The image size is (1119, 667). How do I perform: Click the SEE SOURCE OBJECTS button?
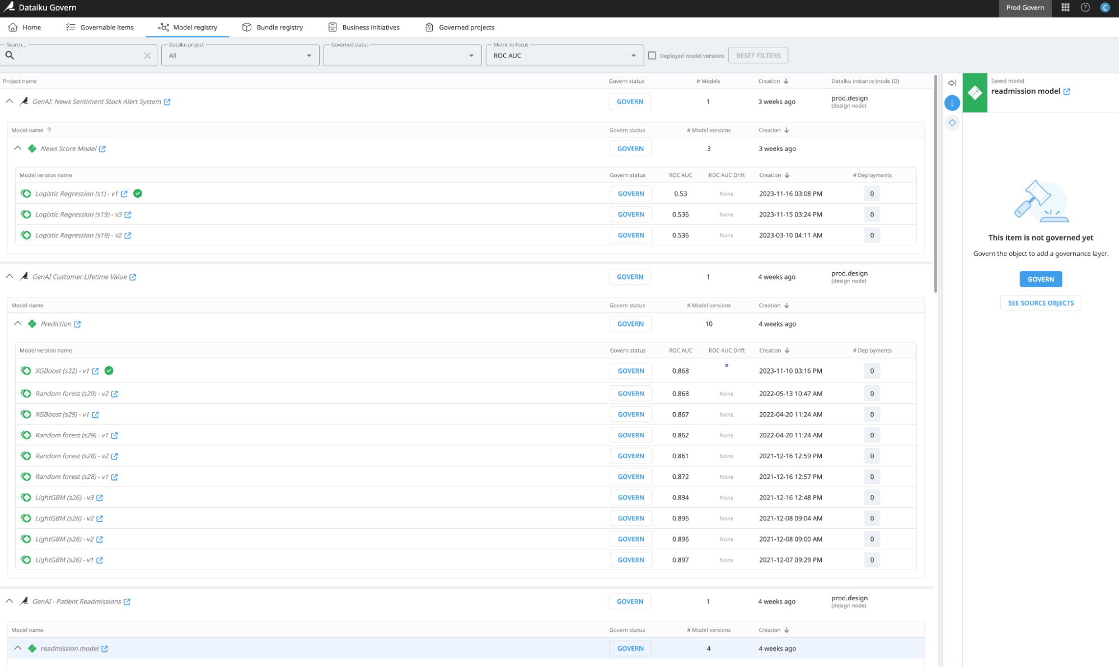coord(1040,302)
